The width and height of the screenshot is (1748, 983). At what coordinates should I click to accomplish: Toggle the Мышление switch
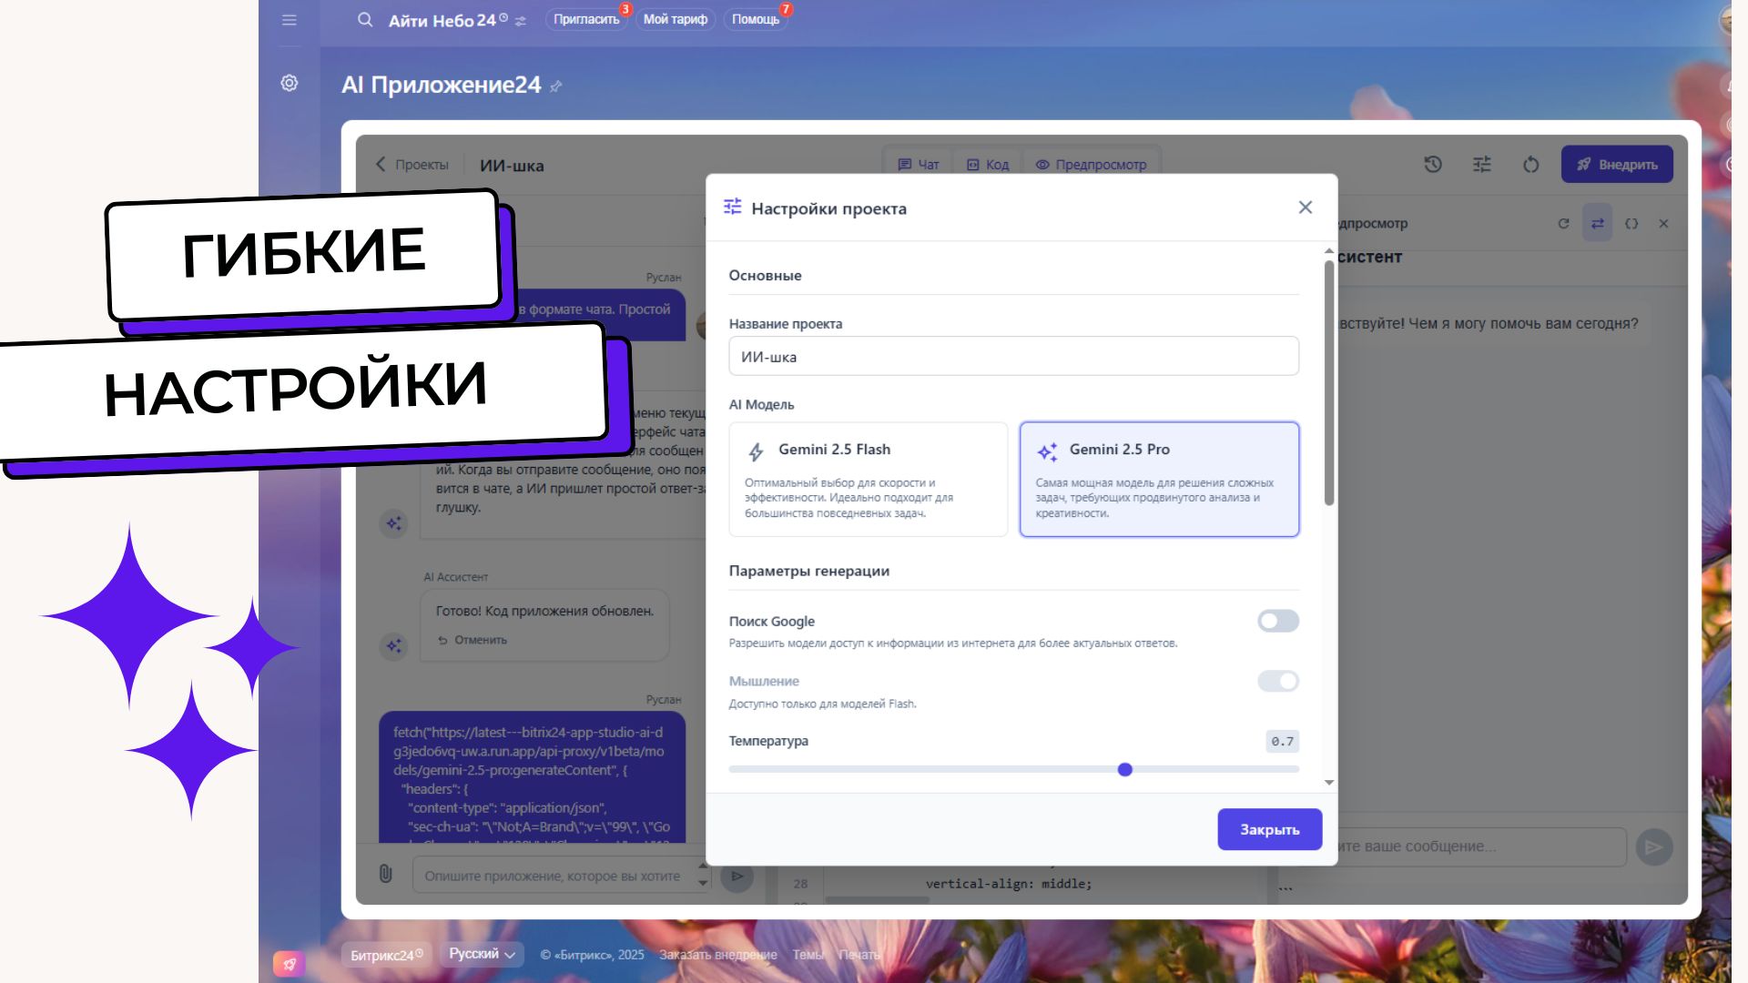(1277, 682)
